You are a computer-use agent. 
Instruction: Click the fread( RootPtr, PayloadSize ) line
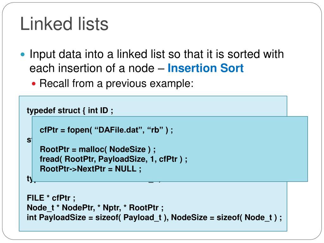(x=114, y=159)
